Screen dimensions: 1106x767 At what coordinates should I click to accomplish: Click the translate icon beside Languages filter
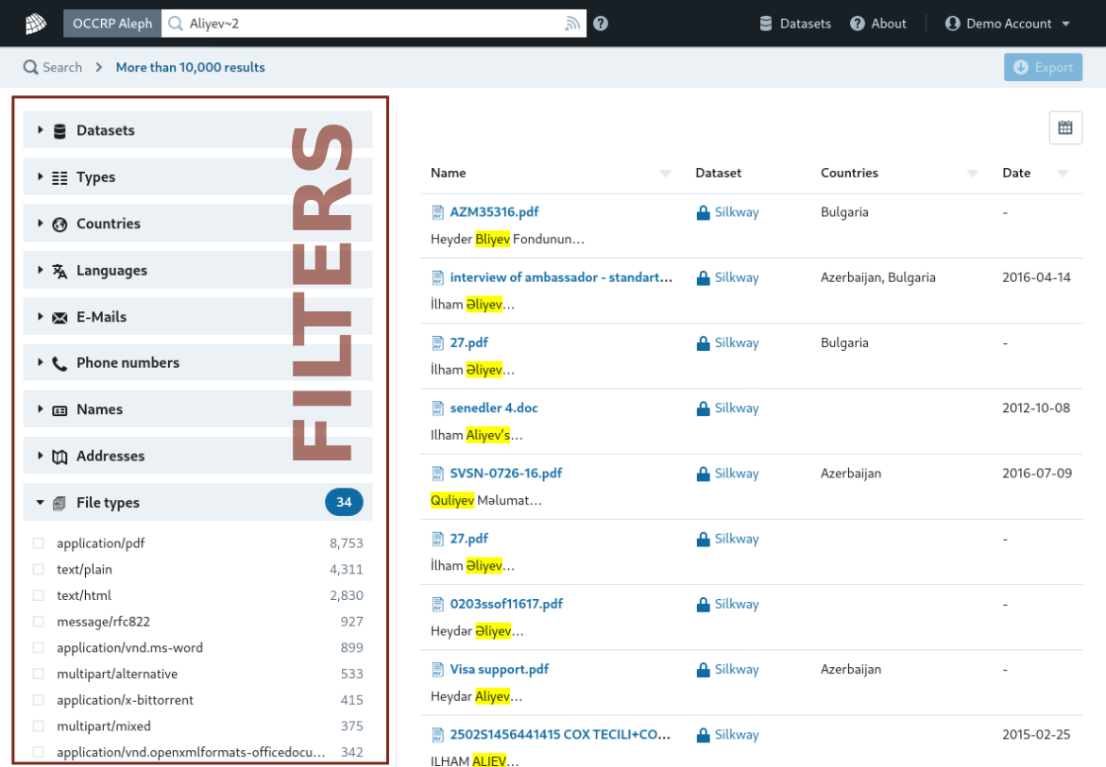coord(60,271)
